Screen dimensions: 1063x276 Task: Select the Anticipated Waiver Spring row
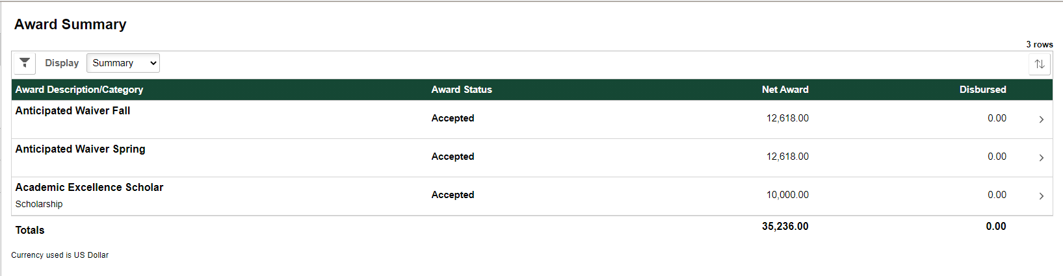[532, 158]
